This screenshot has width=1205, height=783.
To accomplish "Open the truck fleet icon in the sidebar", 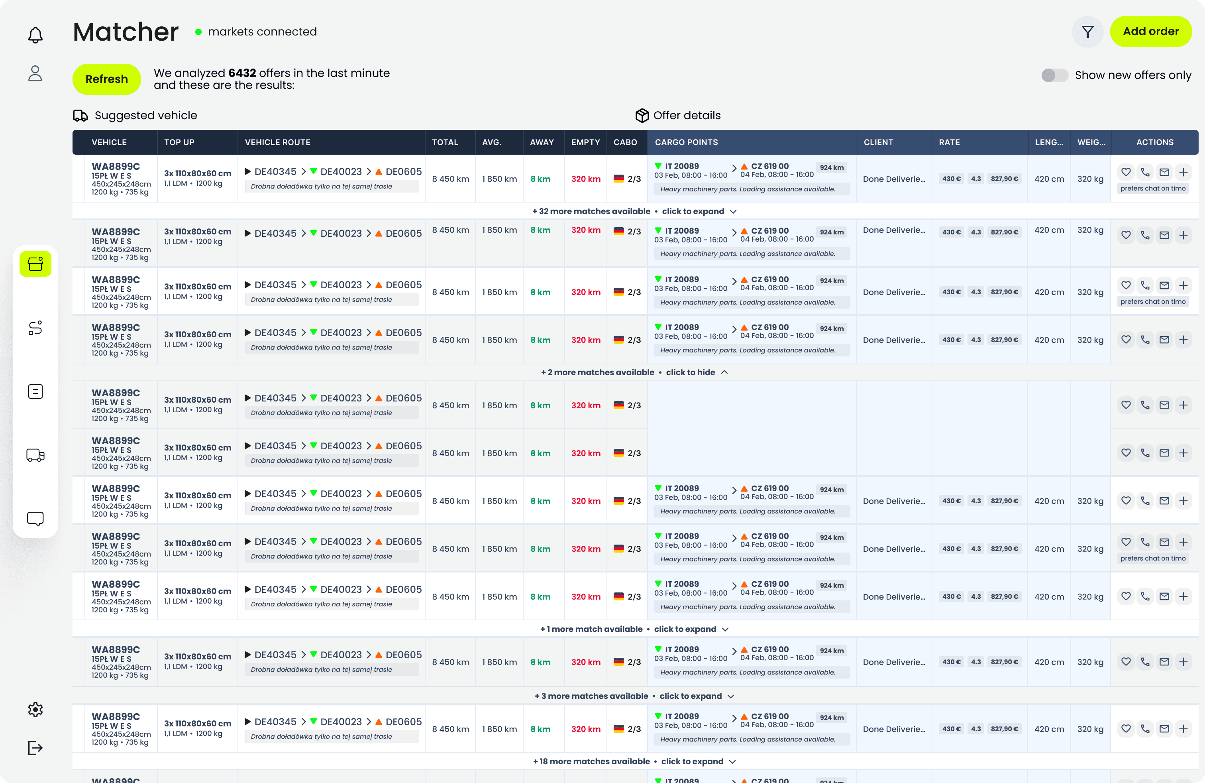I will 35,455.
